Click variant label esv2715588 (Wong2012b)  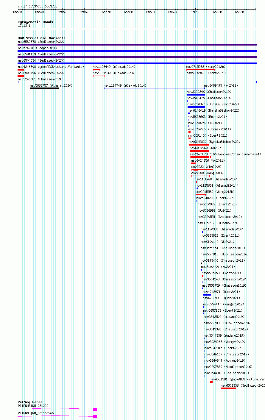point(206,67)
